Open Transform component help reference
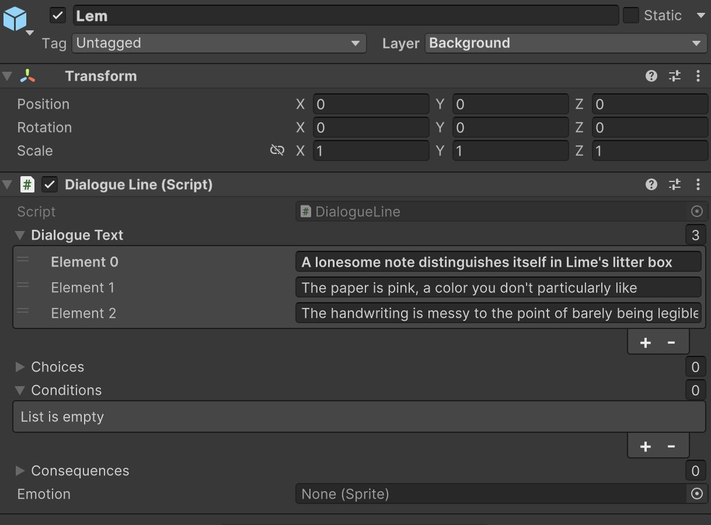This screenshot has width=711, height=525. (x=651, y=76)
